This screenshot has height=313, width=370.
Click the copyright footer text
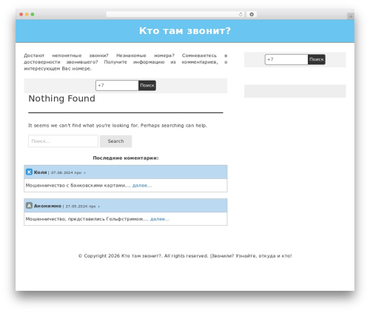185,256
